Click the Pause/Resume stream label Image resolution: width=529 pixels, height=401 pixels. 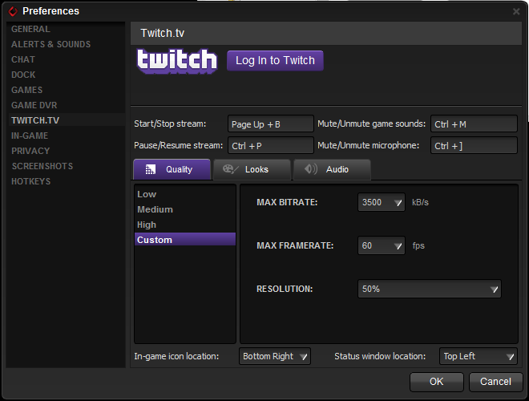click(x=179, y=145)
